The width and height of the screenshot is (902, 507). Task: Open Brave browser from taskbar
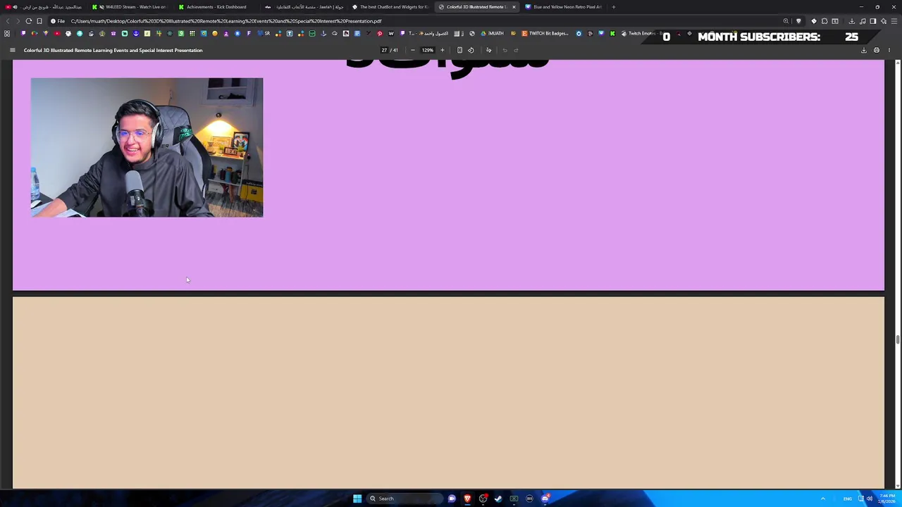click(x=467, y=499)
